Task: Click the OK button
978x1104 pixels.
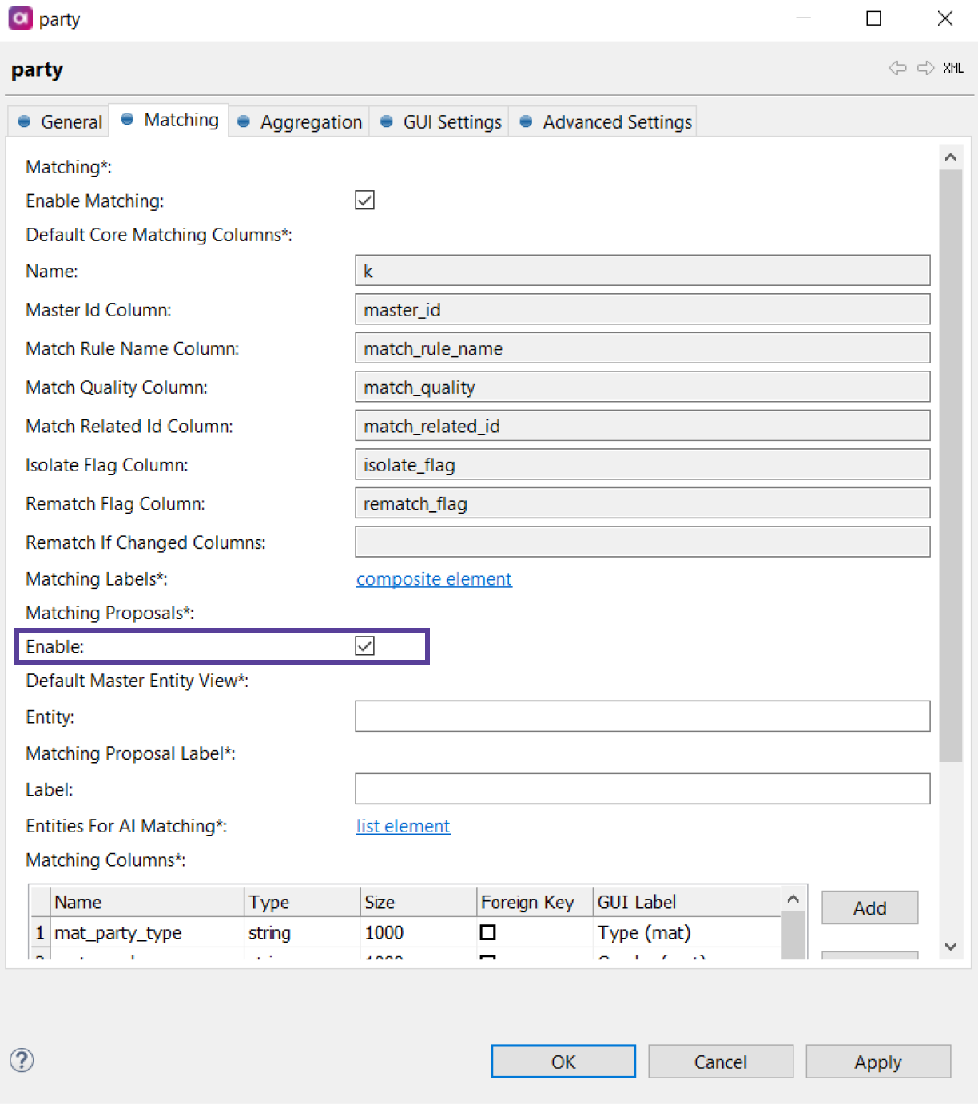Action: coord(563,1062)
